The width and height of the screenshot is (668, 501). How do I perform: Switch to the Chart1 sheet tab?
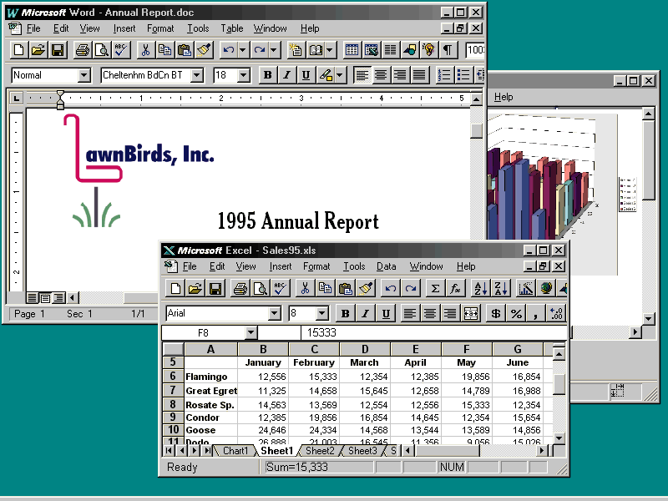click(235, 451)
